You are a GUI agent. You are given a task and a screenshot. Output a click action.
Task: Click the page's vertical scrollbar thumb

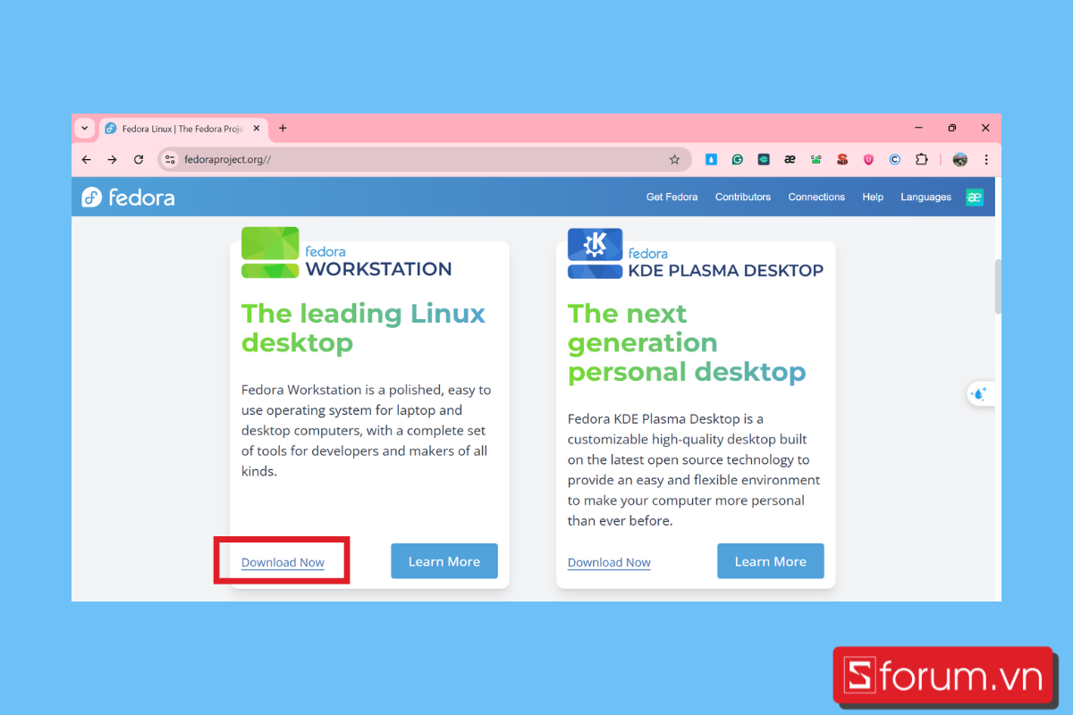998,286
